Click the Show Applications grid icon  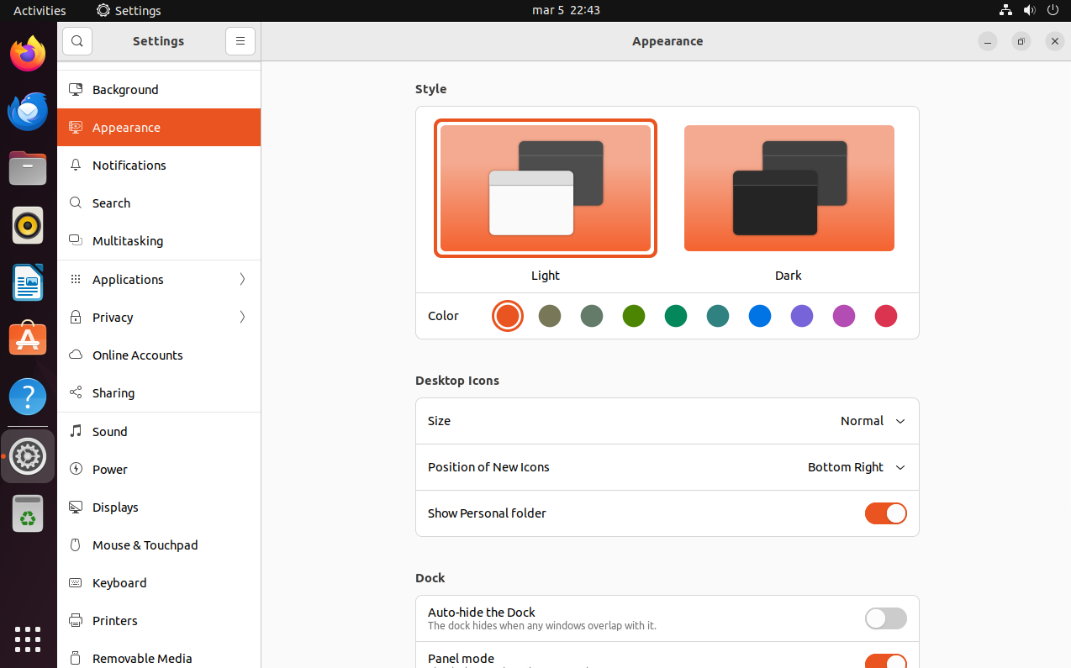click(28, 639)
